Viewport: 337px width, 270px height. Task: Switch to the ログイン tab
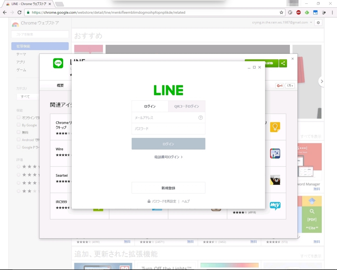click(150, 106)
